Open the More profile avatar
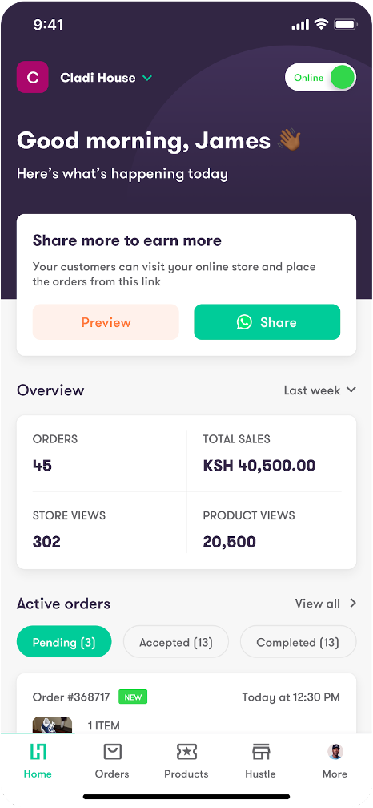 click(335, 752)
